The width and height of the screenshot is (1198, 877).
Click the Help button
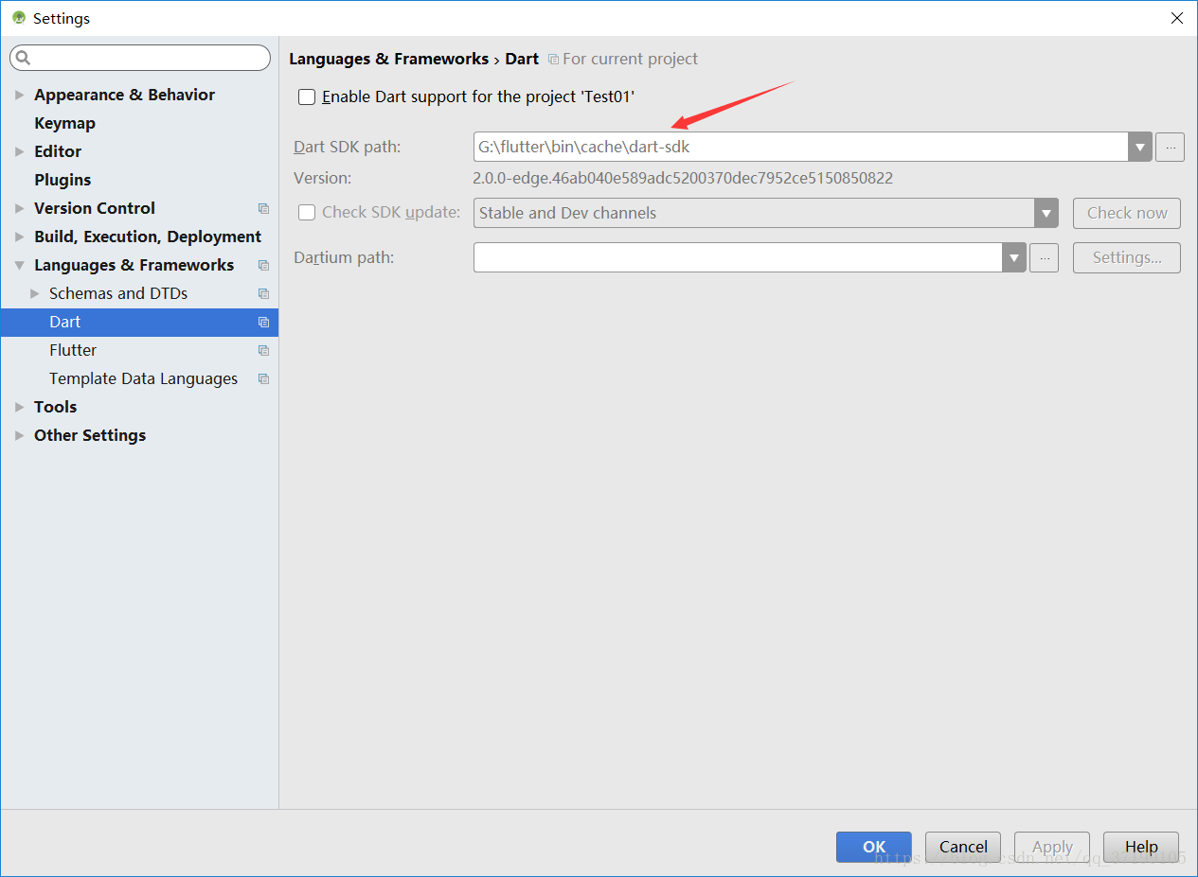(x=1141, y=847)
